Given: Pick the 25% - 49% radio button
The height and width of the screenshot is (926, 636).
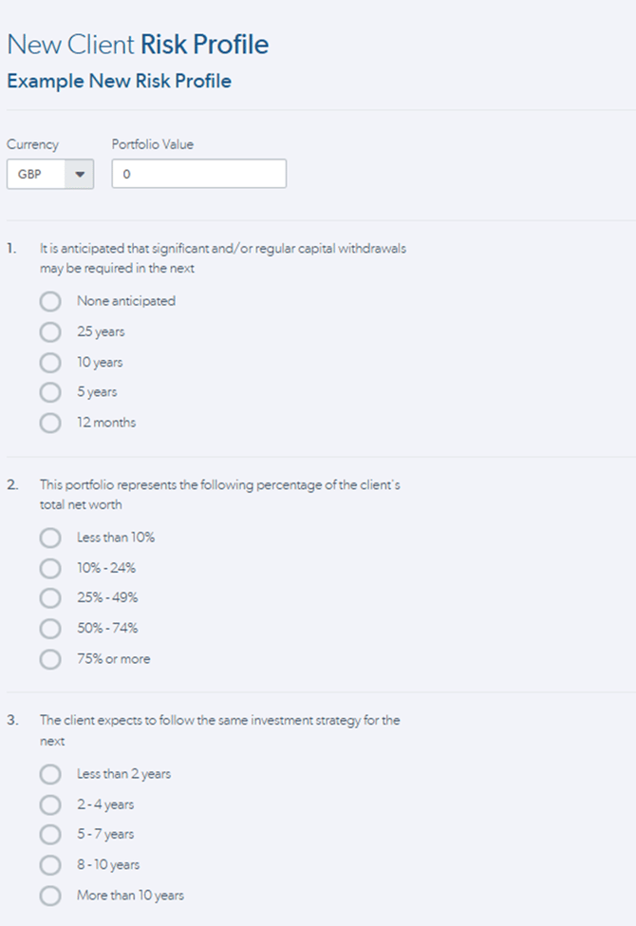Looking at the screenshot, I should point(50,597).
